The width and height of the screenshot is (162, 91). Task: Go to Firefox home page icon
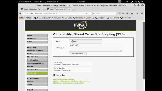point(132,13)
